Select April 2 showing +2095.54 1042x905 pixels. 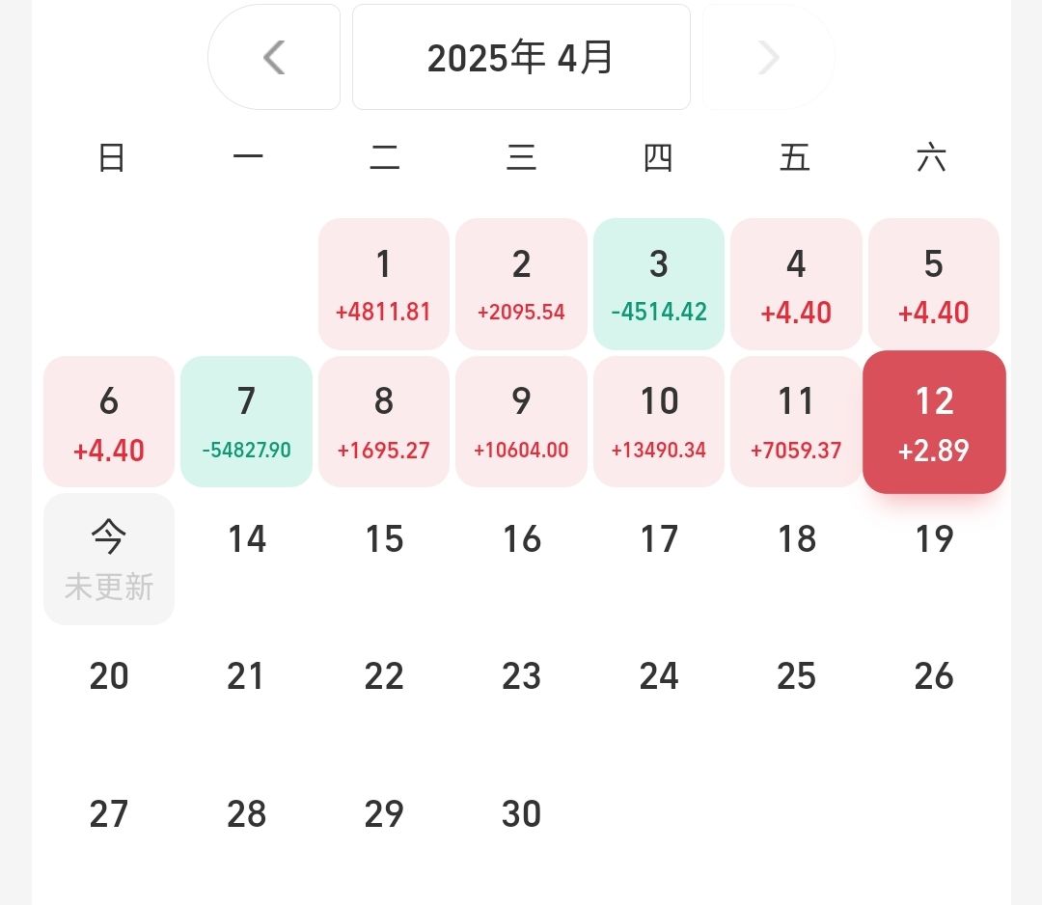point(521,284)
